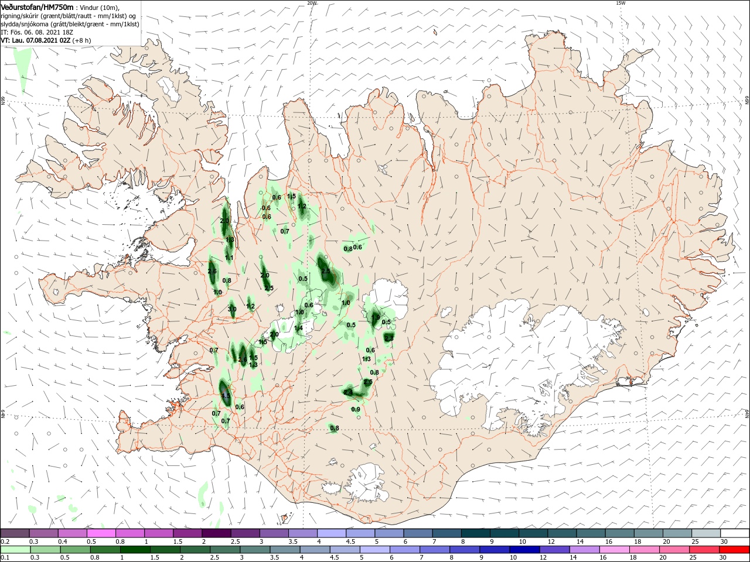Pick the pale green 0.1 rain legend swatch

point(15,550)
